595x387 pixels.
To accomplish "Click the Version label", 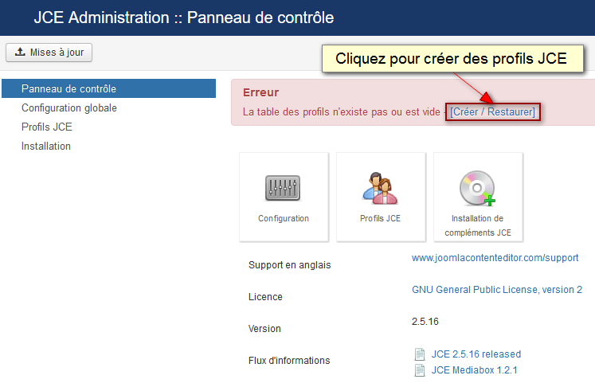I will pos(264,329).
